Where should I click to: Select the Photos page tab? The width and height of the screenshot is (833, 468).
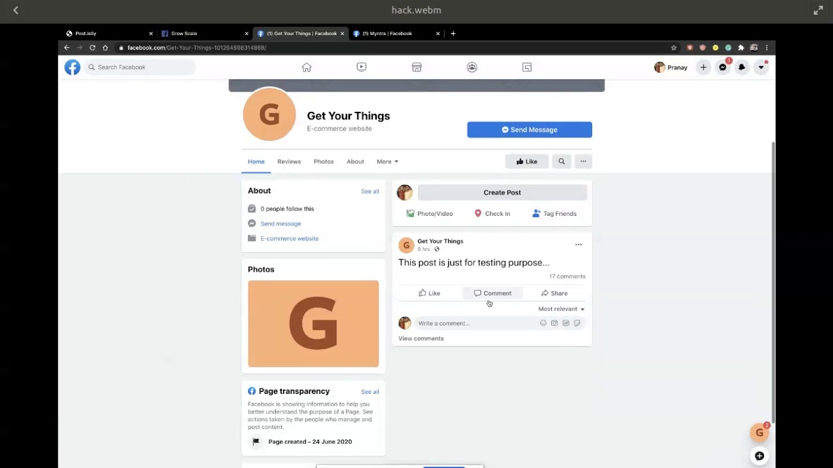[323, 161]
